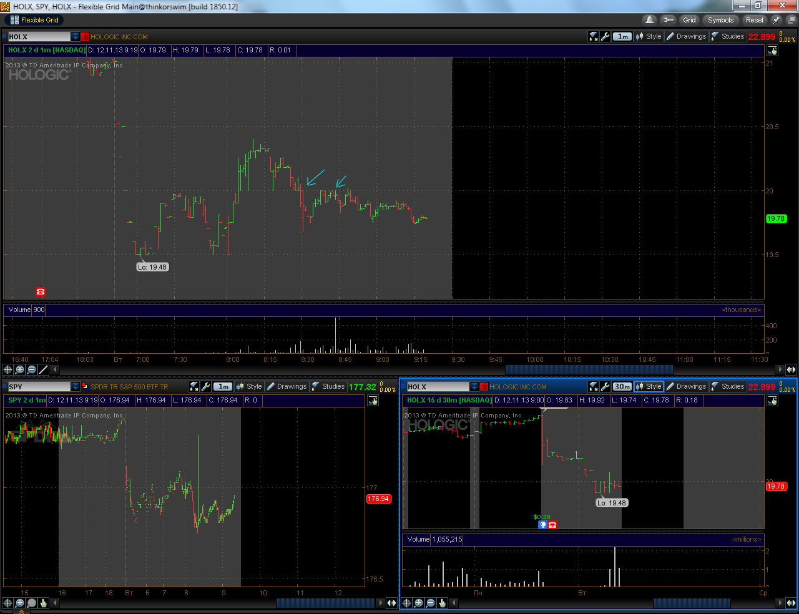Toggle time axis expansion at SPY chart's right

coord(391,603)
